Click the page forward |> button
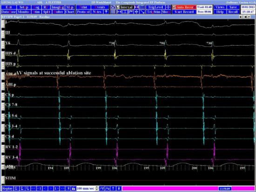The image size is (256, 192). [56, 189]
